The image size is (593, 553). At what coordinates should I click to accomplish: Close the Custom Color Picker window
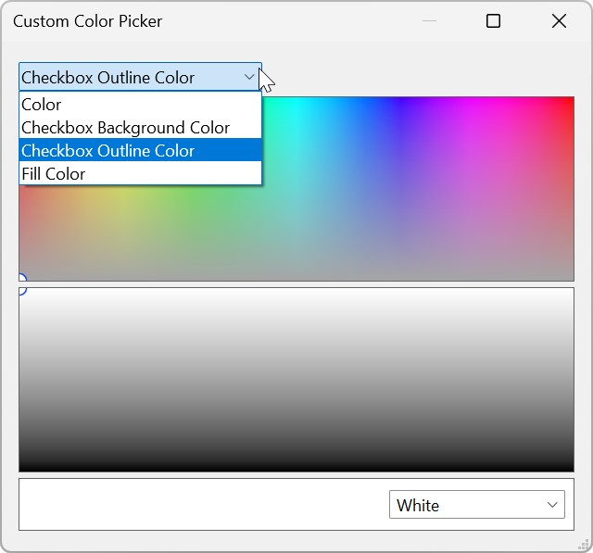[559, 21]
